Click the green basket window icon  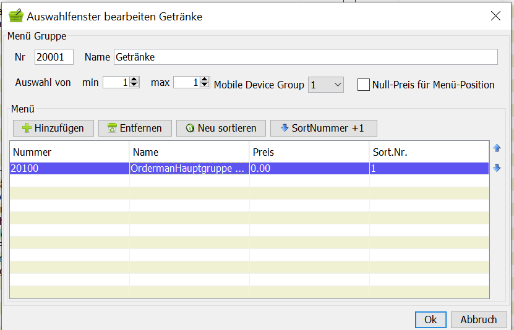coord(15,15)
